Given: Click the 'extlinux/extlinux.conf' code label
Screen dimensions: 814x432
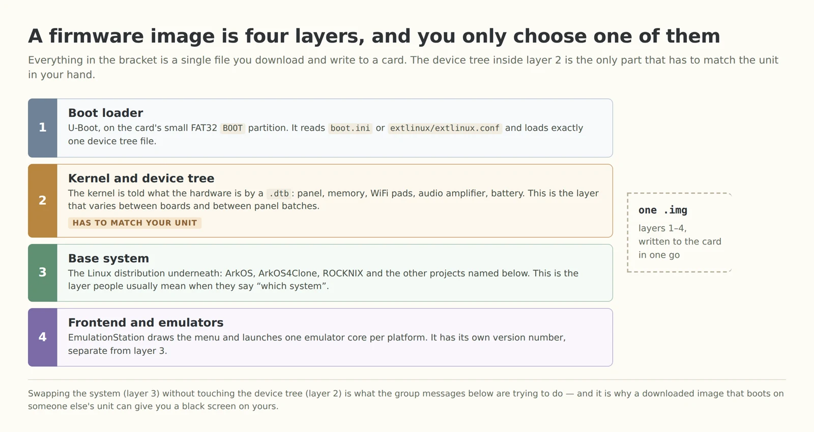Looking at the screenshot, I should pos(445,128).
